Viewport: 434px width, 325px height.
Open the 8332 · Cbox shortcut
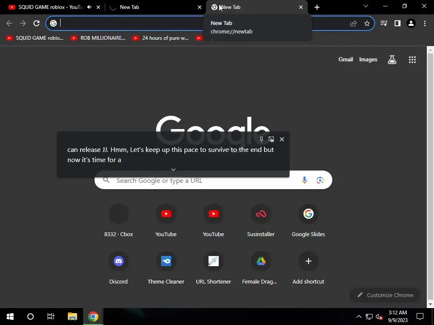pyautogui.click(x=119, y=220)
